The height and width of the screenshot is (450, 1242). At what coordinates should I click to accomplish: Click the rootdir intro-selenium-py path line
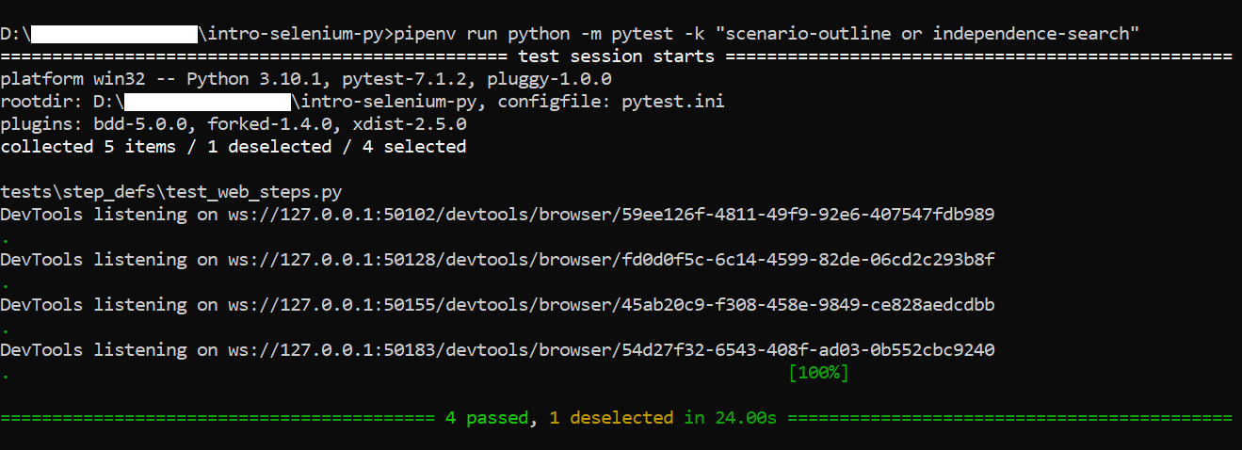(x=363, y=102)
